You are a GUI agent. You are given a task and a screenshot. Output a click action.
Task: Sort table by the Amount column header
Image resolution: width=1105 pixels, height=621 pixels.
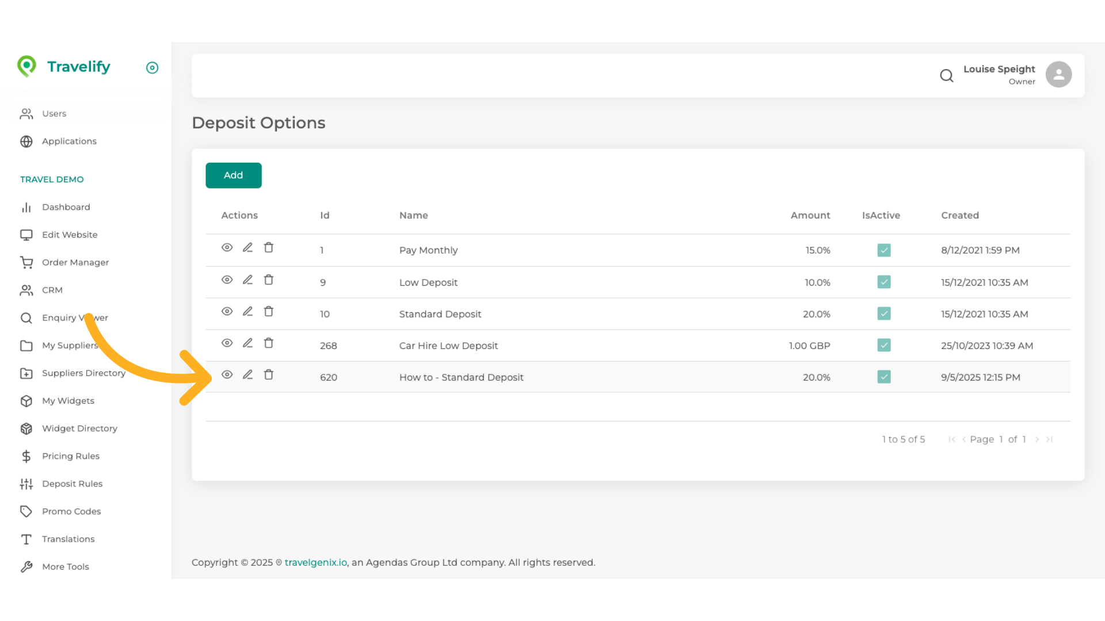[810, 215]
